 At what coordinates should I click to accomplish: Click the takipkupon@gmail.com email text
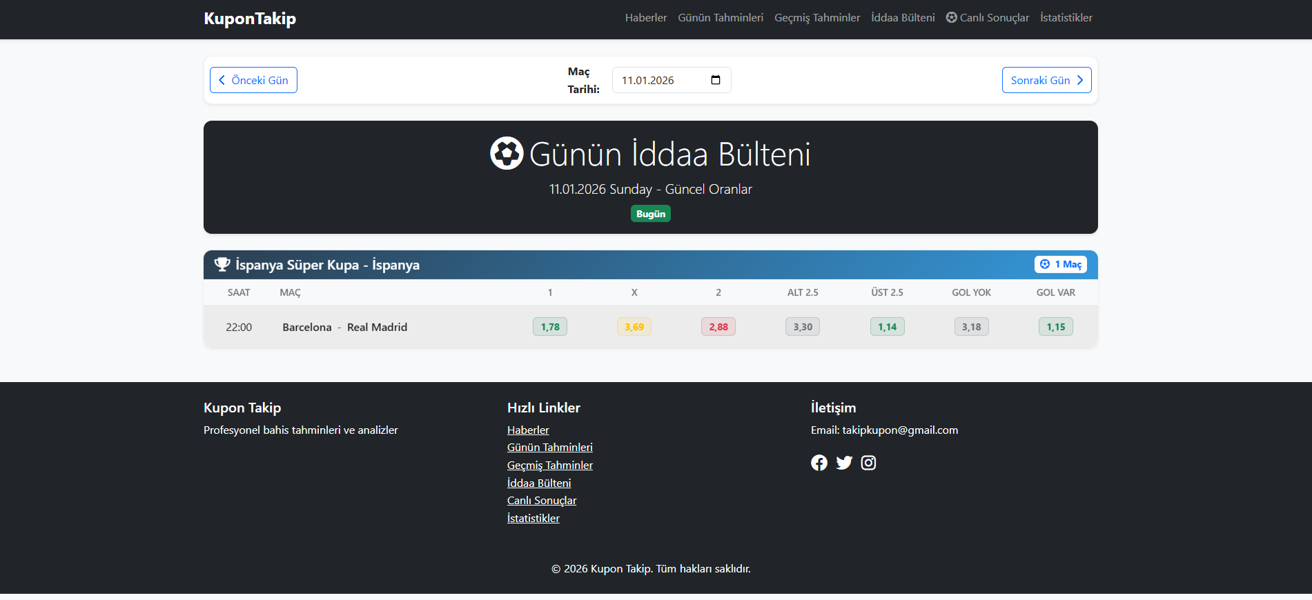(900, 430)
